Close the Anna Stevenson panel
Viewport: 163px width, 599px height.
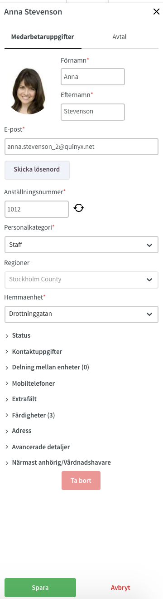tap(156, 12)
